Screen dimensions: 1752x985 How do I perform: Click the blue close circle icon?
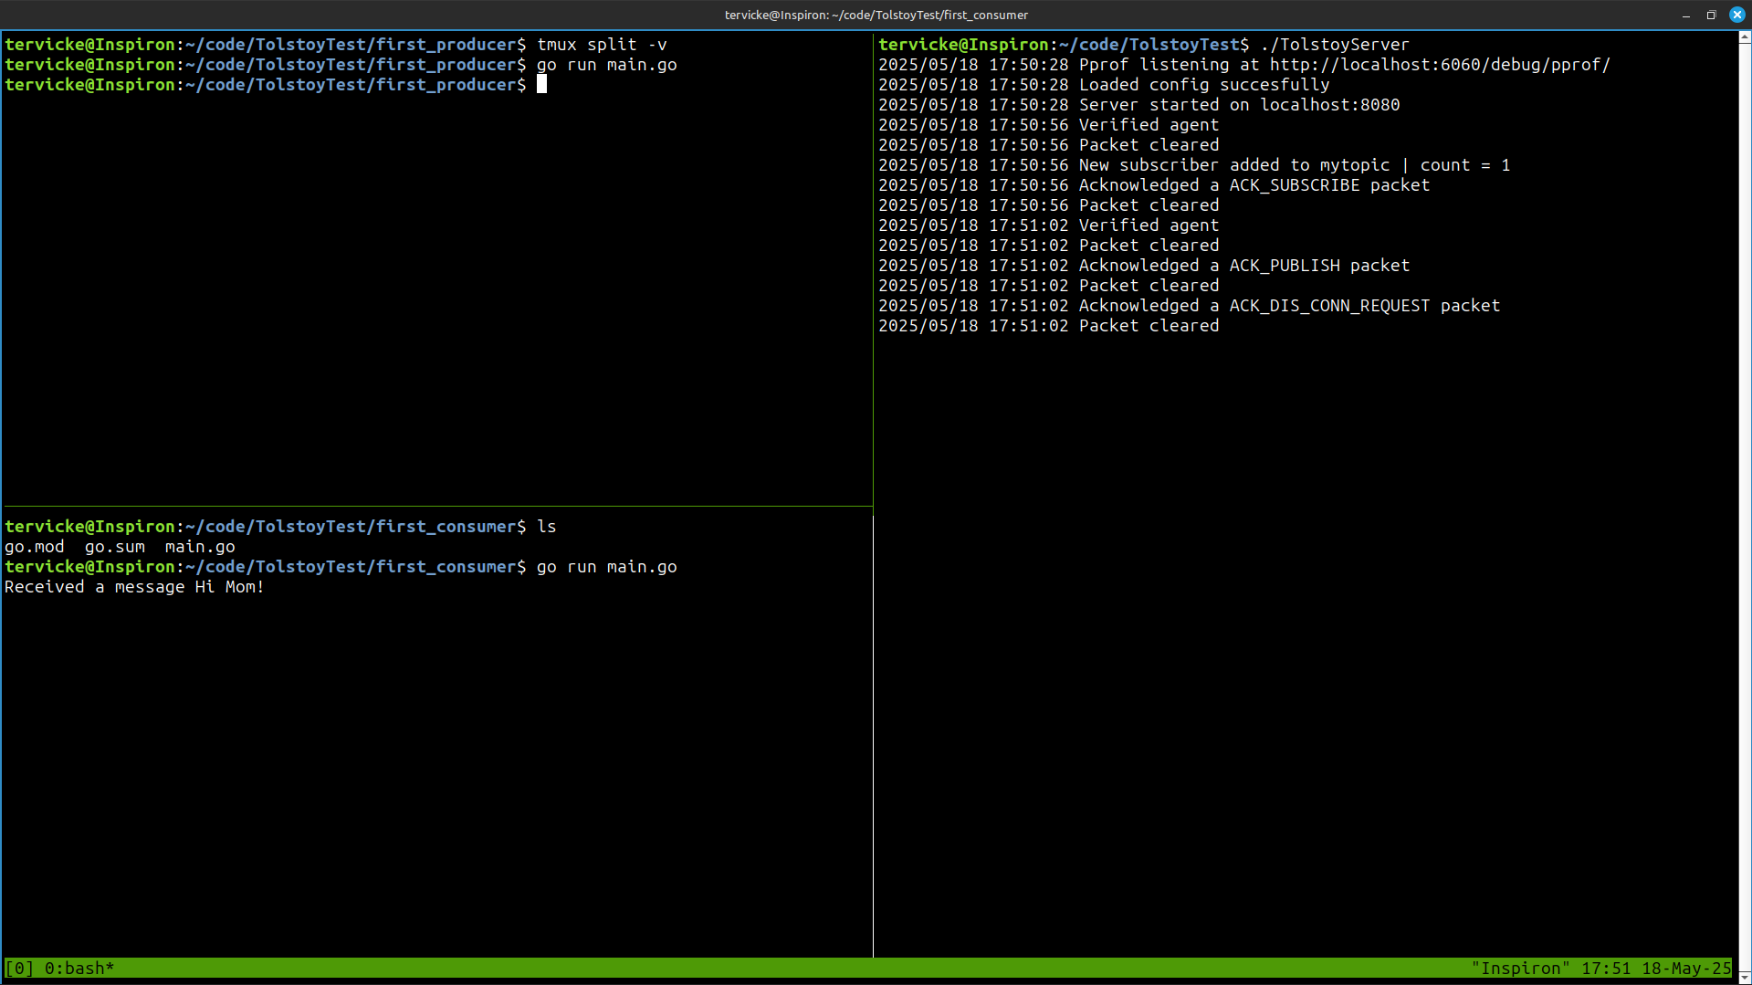[1736, 15]
